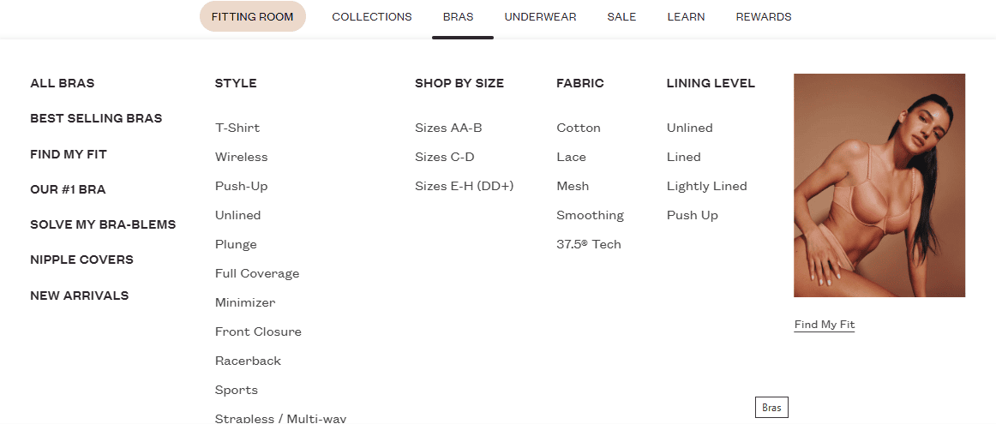Screen dimensions: 996x424
Task: Select Solve My Bra-Blems link
Action: [103, 224]
